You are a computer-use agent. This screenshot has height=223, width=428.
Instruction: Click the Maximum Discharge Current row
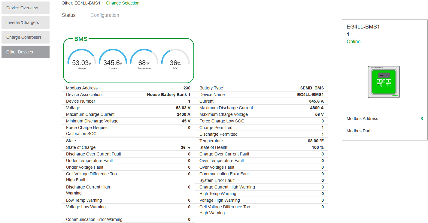[261, 108]
